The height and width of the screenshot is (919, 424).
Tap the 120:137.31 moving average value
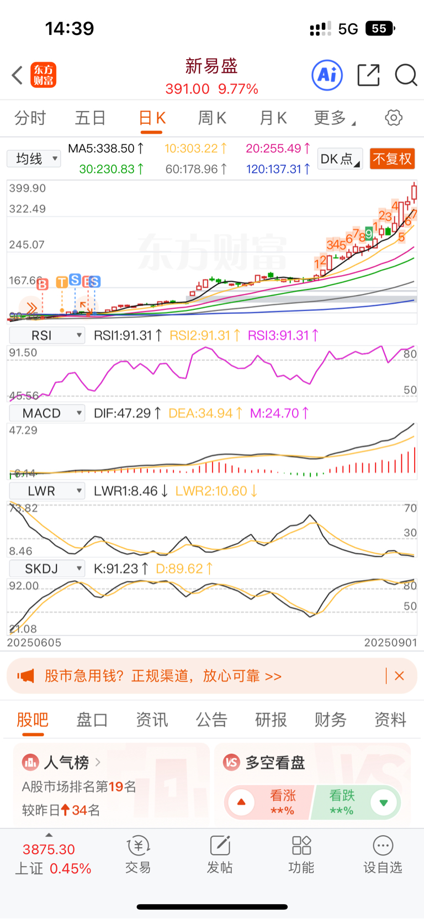(278, 169)
